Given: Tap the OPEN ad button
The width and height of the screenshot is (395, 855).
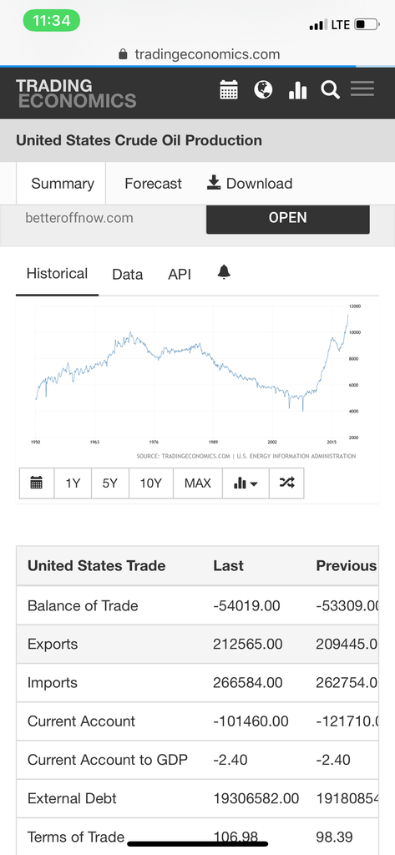Looking at the screenshot, I should [x=287, y=219].
